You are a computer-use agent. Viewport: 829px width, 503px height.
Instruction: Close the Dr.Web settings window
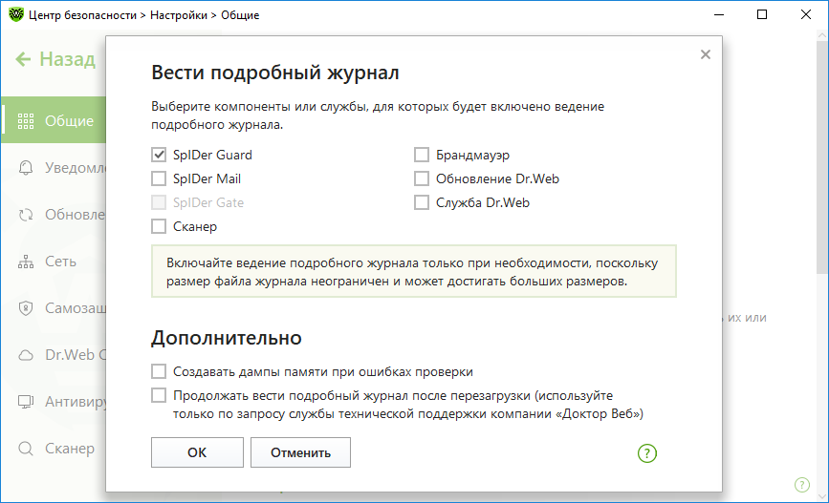pyautogui.click(x=806, y=14)
